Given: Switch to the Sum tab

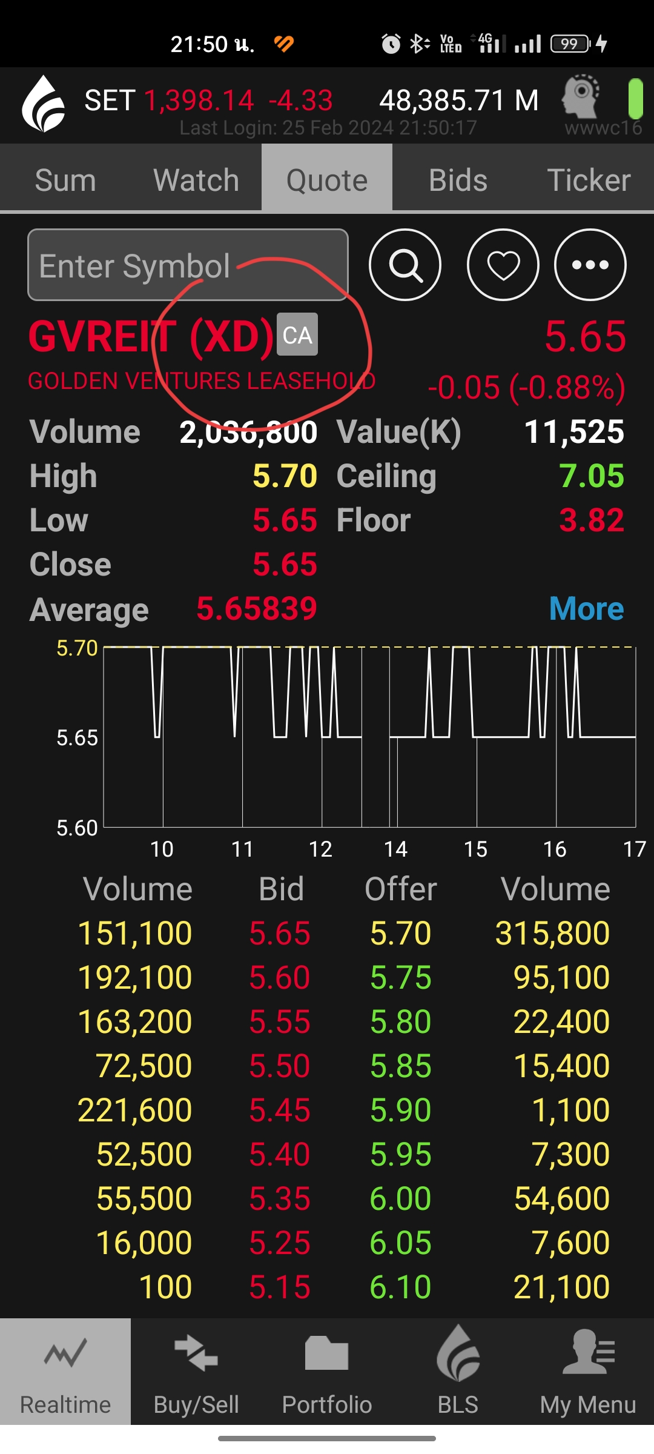Looking at the screenshot, I should [x=65, y=180].
